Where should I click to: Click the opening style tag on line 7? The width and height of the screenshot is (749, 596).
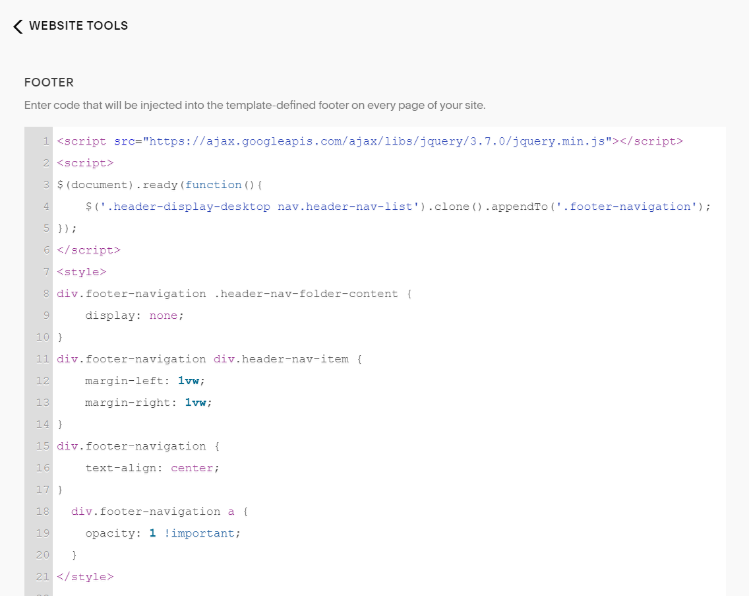(x=82, y=272)
